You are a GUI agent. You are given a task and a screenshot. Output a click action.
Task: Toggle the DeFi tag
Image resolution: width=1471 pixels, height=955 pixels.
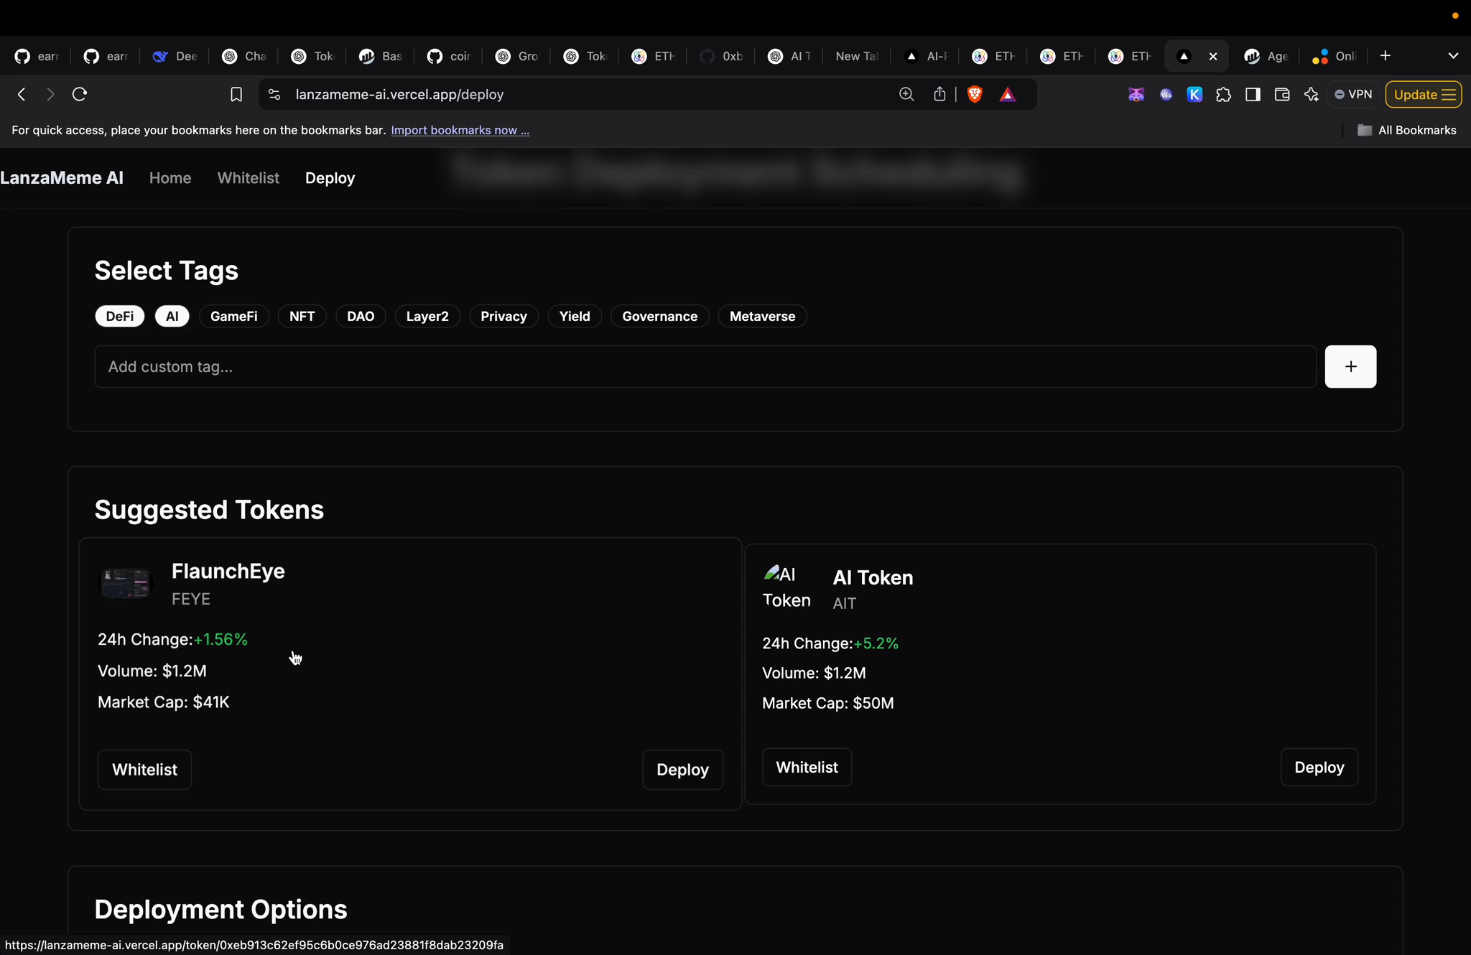[120, 316]
